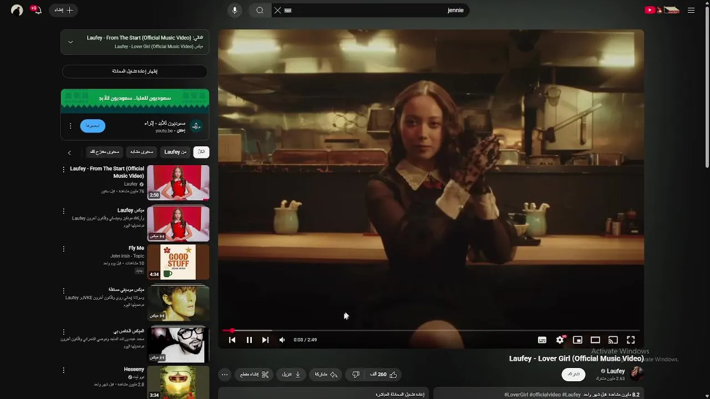
Task: Go to YouTube home via logo
Action: (x=662, y=10)
